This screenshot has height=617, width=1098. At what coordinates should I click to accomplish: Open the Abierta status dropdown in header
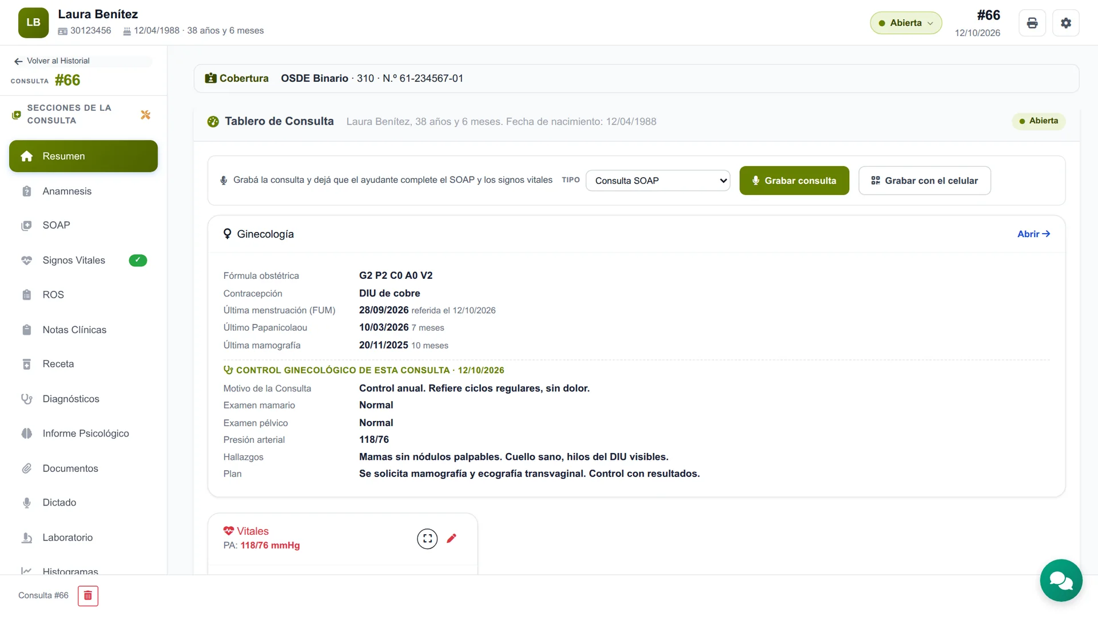pos(906,23)
